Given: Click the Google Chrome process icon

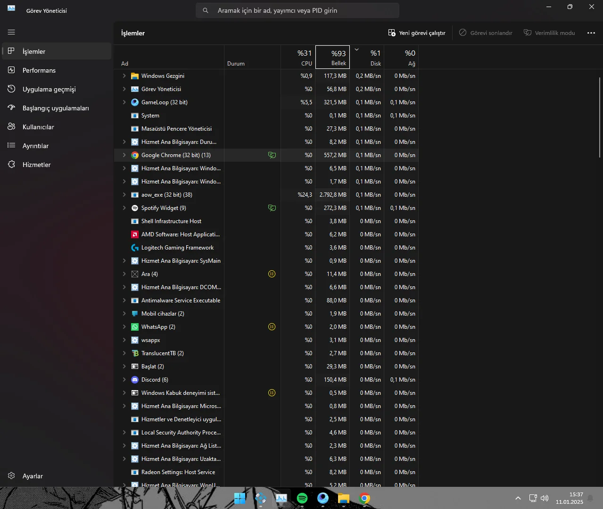Looking at the screenshot, I should click(x=135, y=155).
